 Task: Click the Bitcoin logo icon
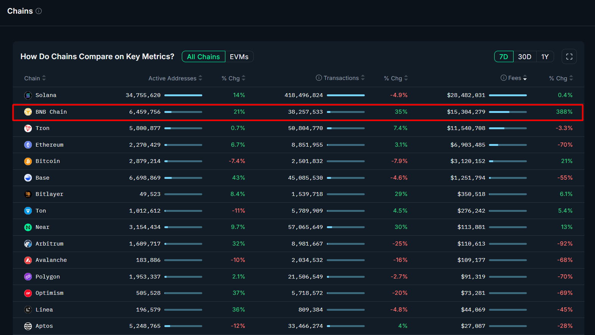[28, 161]
